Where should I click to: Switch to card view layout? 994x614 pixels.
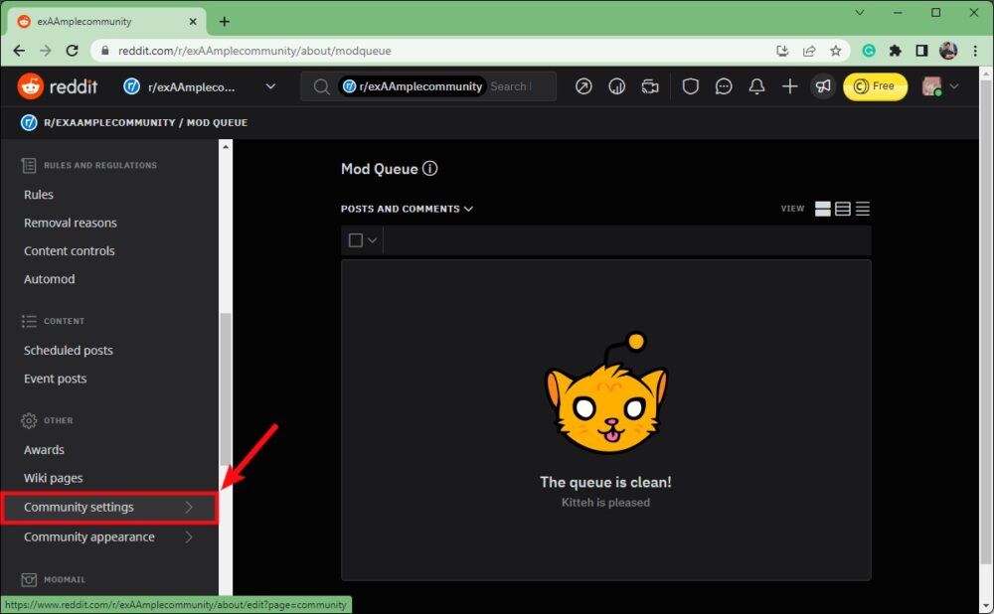823,209
